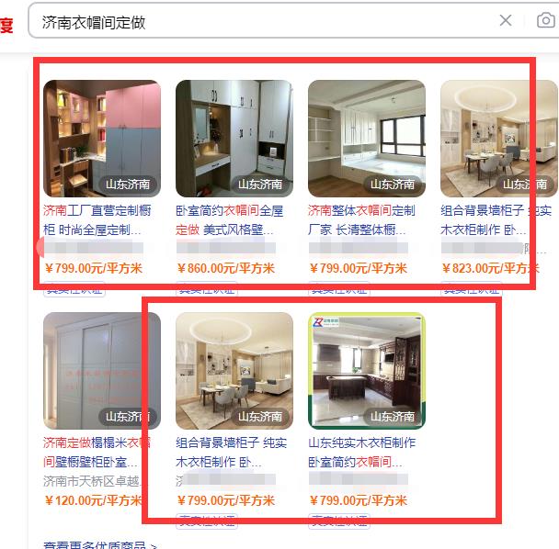This screenshot has width=559, height=549.
Task: Click the ¥823.00元/平方米 price
Action: pyautogui.click(x=491, y=268)
